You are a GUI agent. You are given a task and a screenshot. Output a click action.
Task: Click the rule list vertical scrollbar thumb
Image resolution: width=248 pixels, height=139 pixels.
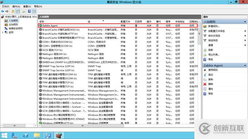tap(199, 34)
